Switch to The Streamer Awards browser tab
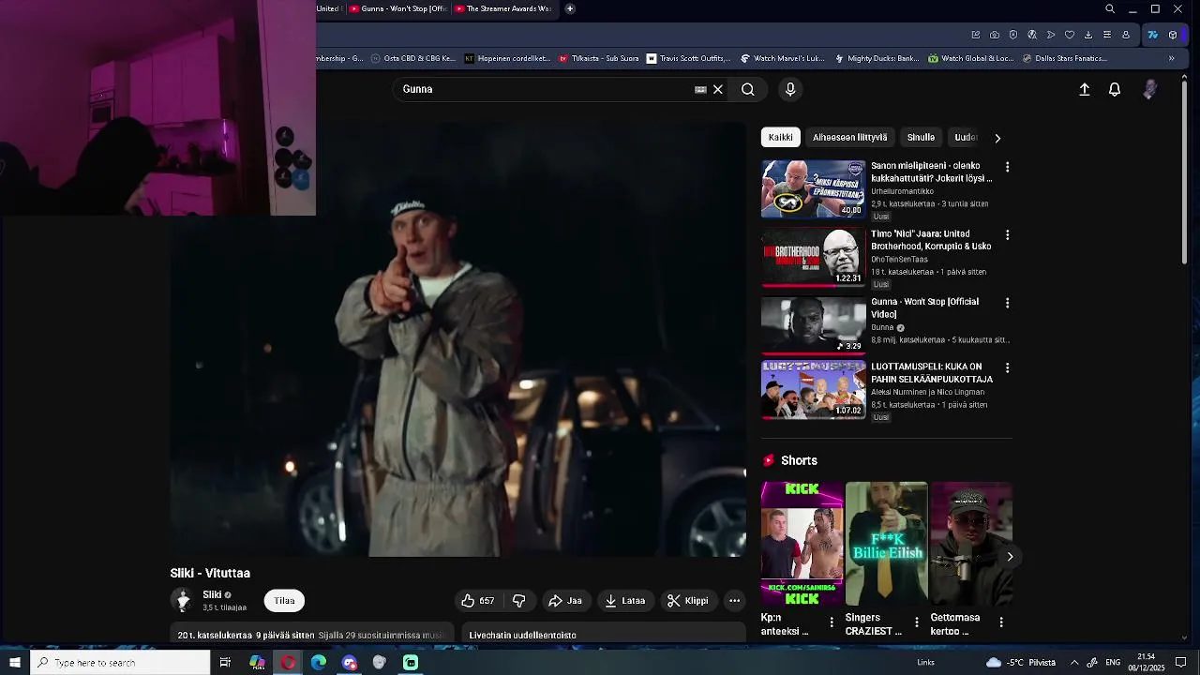The width and height of the screenshot is (1200, 675). tap(504, 8)
